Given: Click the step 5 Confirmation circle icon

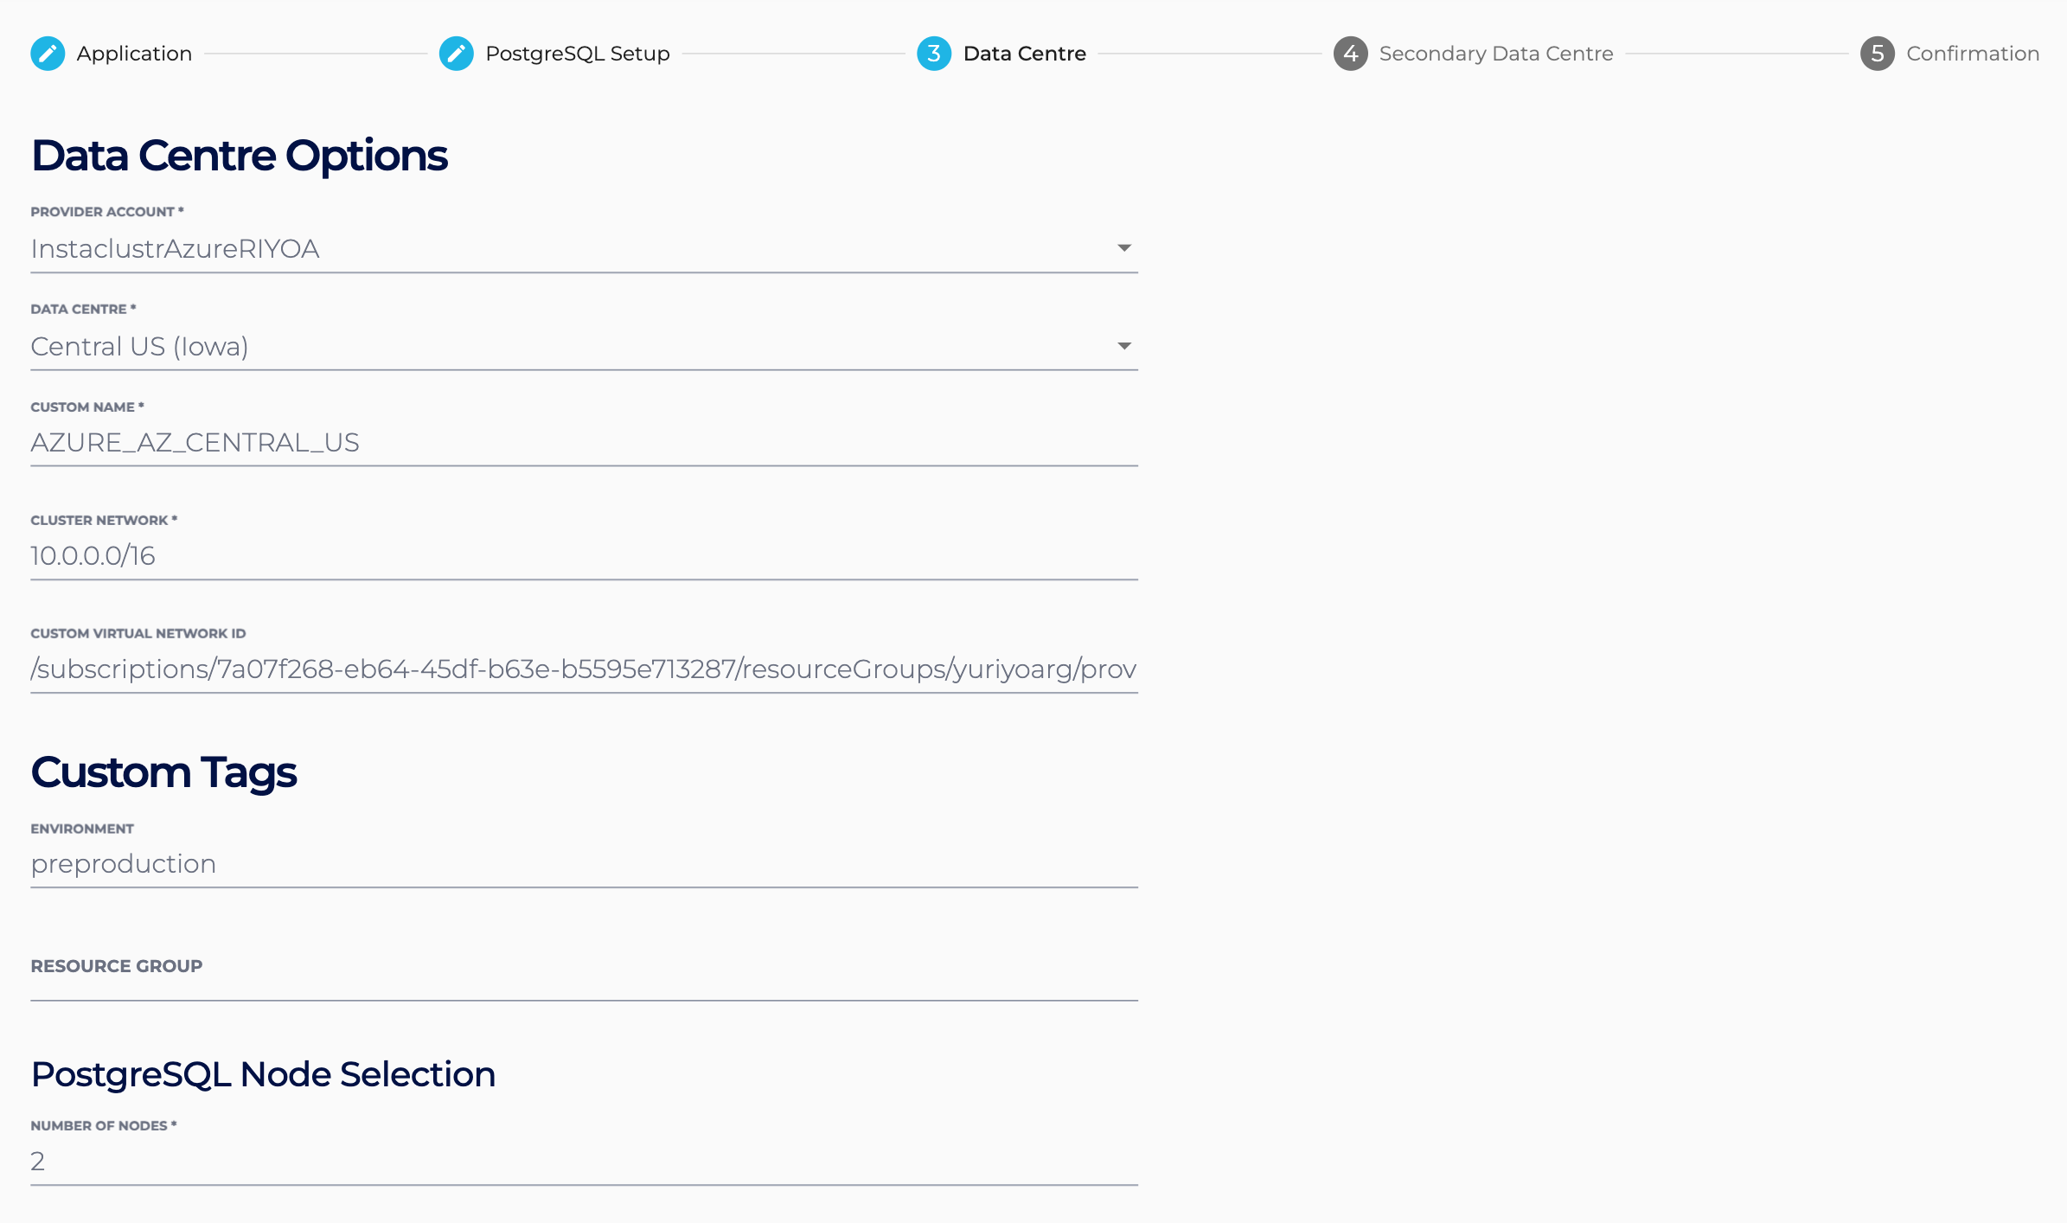Looking at the screenshot, I should (x=1877, y=54).
